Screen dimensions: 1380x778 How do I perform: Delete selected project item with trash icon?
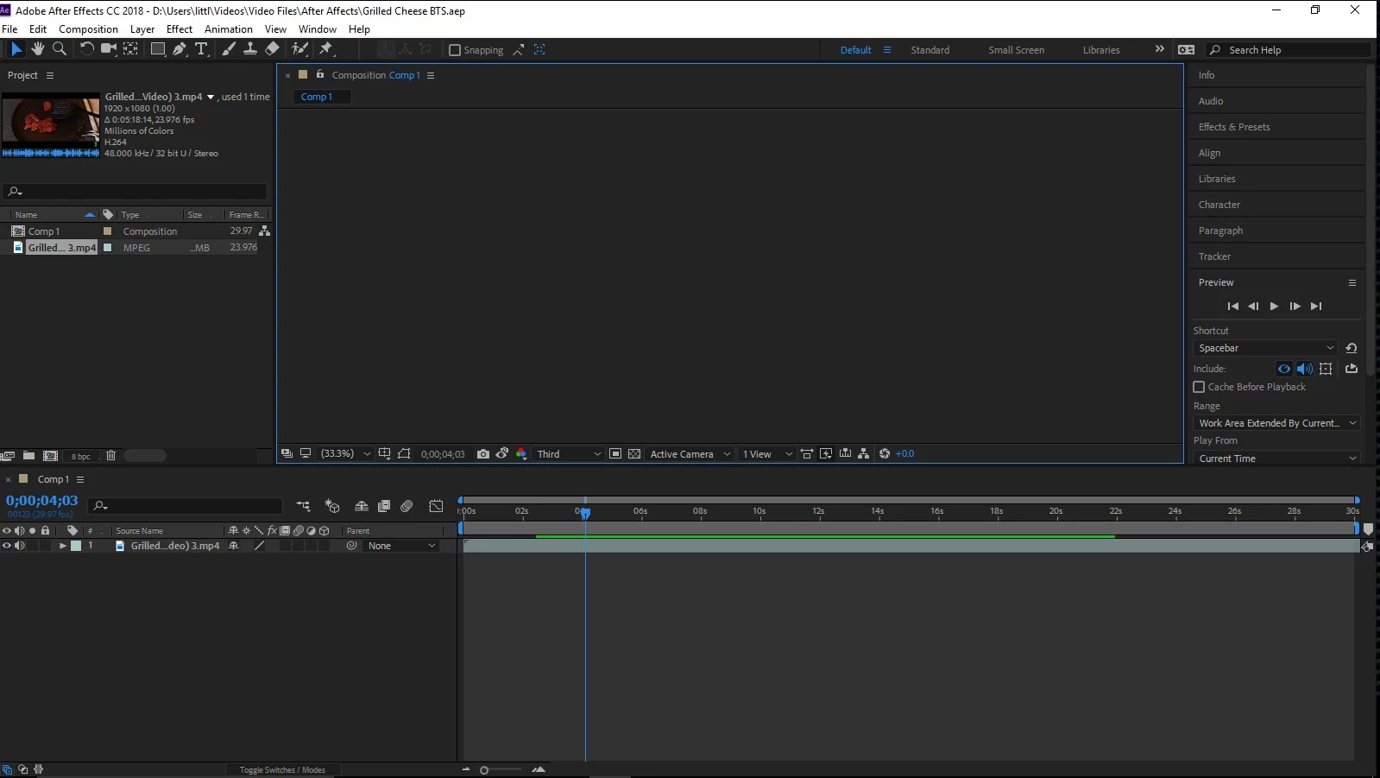click(x=110, y=456)
